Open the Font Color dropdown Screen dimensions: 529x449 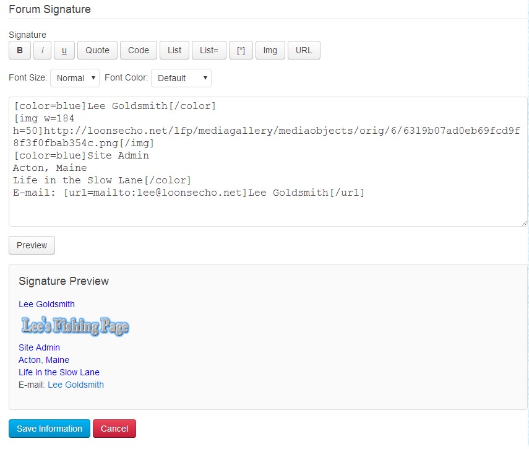tap(181, 78)
